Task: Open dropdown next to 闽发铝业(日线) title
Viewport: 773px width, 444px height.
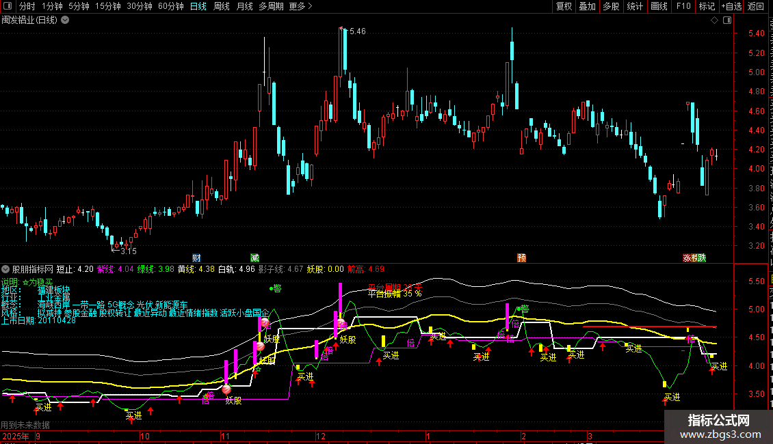Action: tap(65, 20)
